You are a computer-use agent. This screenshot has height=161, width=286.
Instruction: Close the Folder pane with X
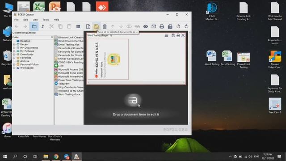52,37
